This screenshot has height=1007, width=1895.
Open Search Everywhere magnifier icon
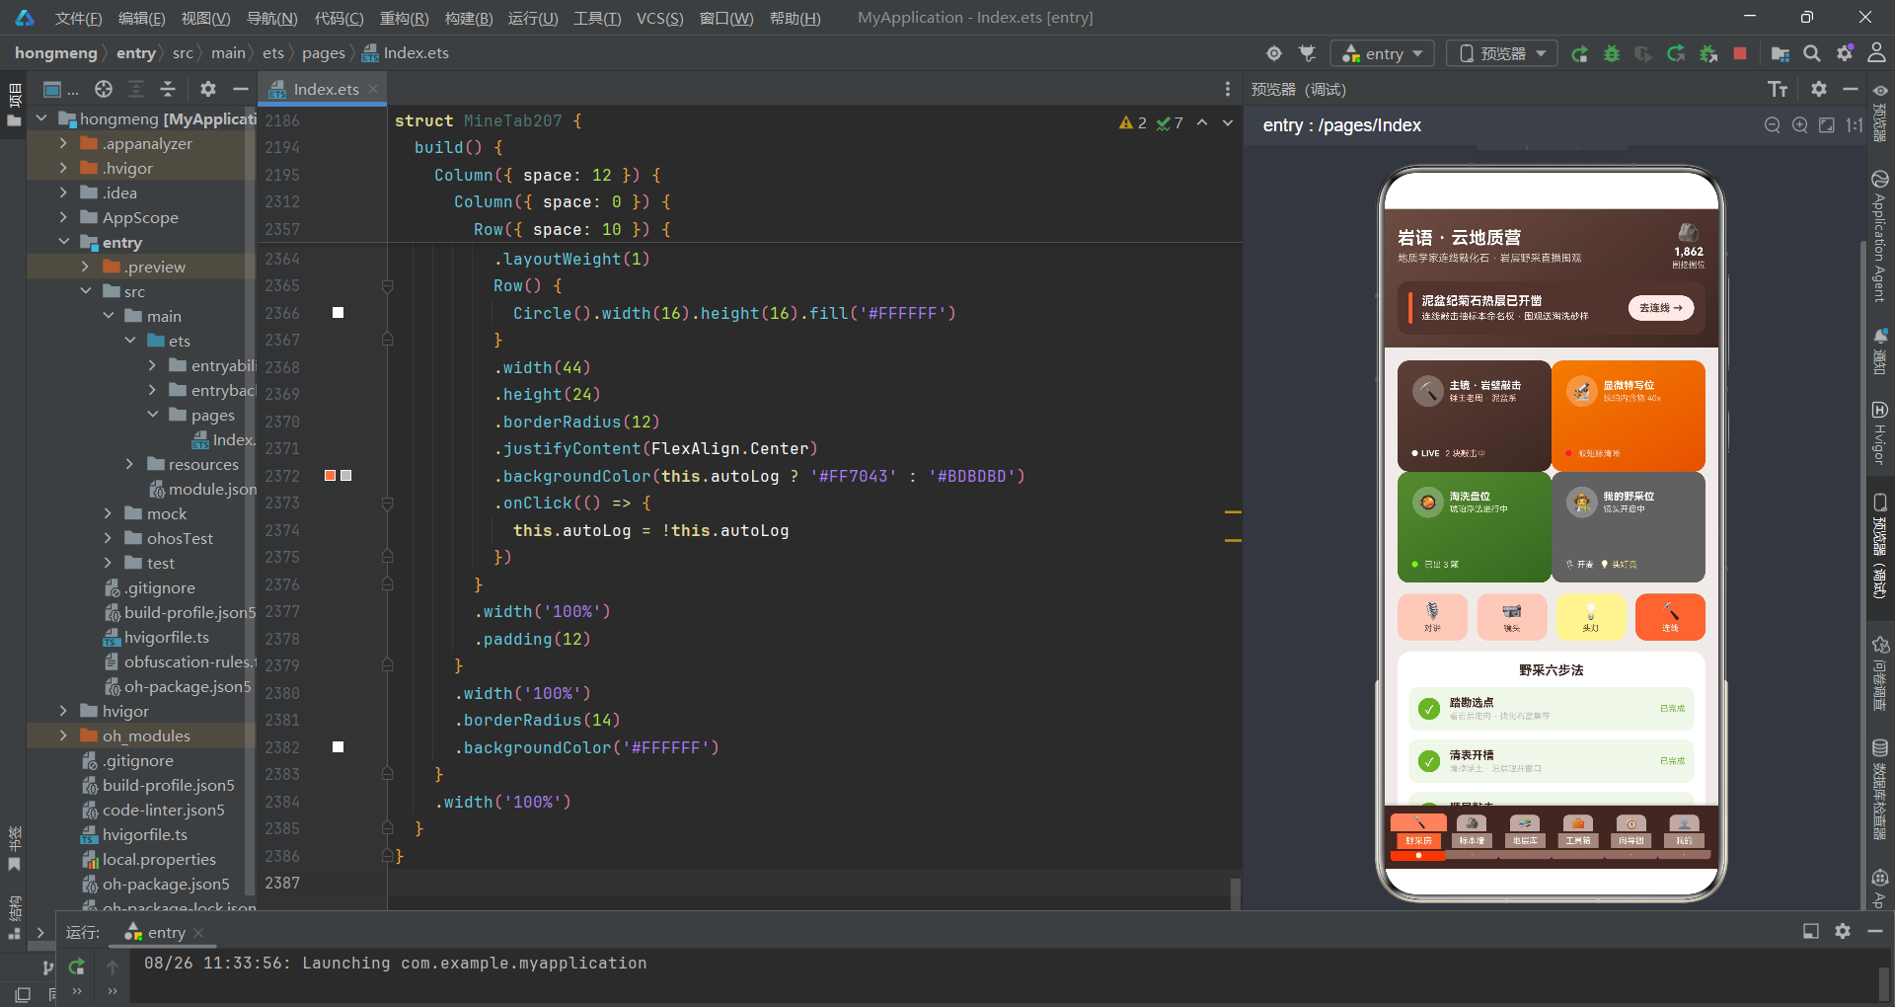click(1812, 53)
